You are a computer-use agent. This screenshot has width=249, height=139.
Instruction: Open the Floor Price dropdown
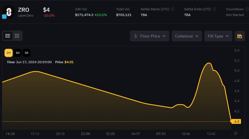click(x=150, y=36)
